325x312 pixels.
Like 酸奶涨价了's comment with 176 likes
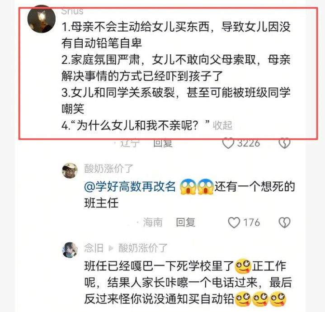tap(234, 222)
